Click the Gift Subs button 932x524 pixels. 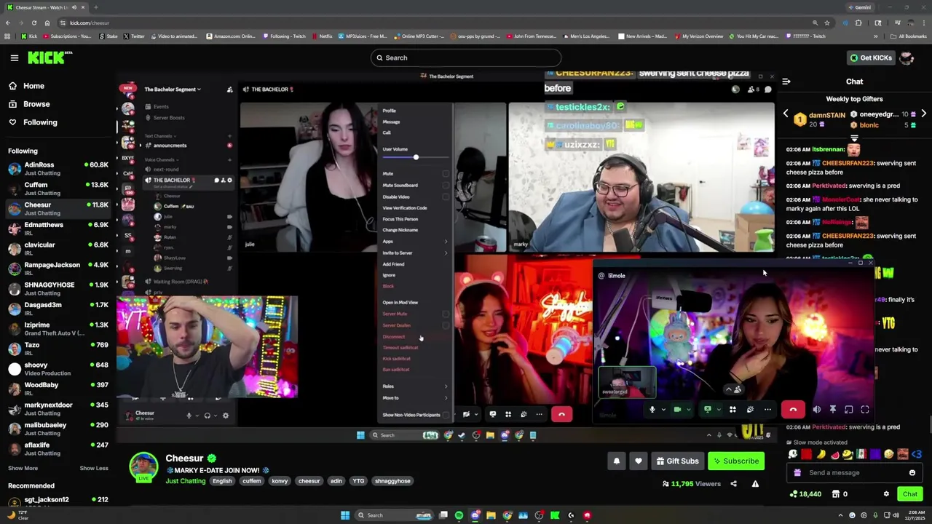[x=677, y=461]
